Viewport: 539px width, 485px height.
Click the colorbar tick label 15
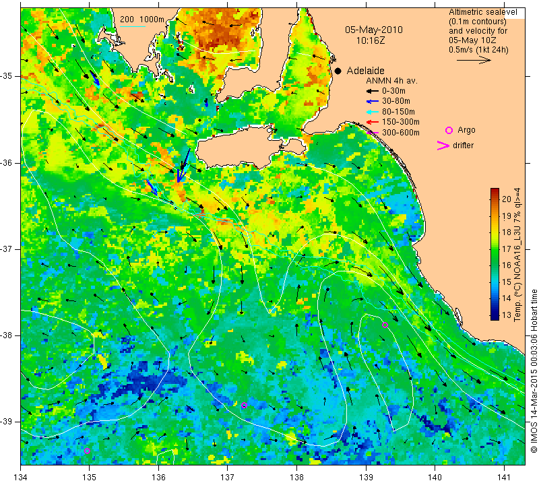tap(507, 282)
